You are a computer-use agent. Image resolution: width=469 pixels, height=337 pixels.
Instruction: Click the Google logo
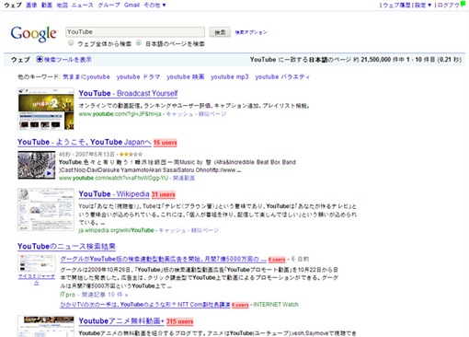pos(34,34)
